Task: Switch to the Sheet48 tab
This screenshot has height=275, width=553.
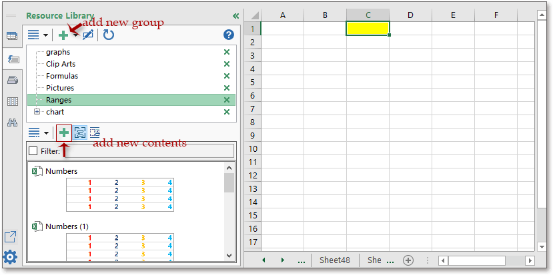Action: click(x=335, y=260)
